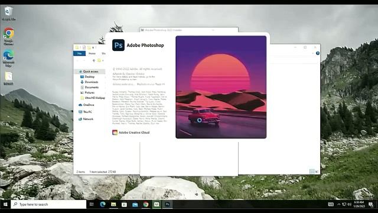Open the Mail app from the taskbar
378x213 pixels.
pos(135,204)
